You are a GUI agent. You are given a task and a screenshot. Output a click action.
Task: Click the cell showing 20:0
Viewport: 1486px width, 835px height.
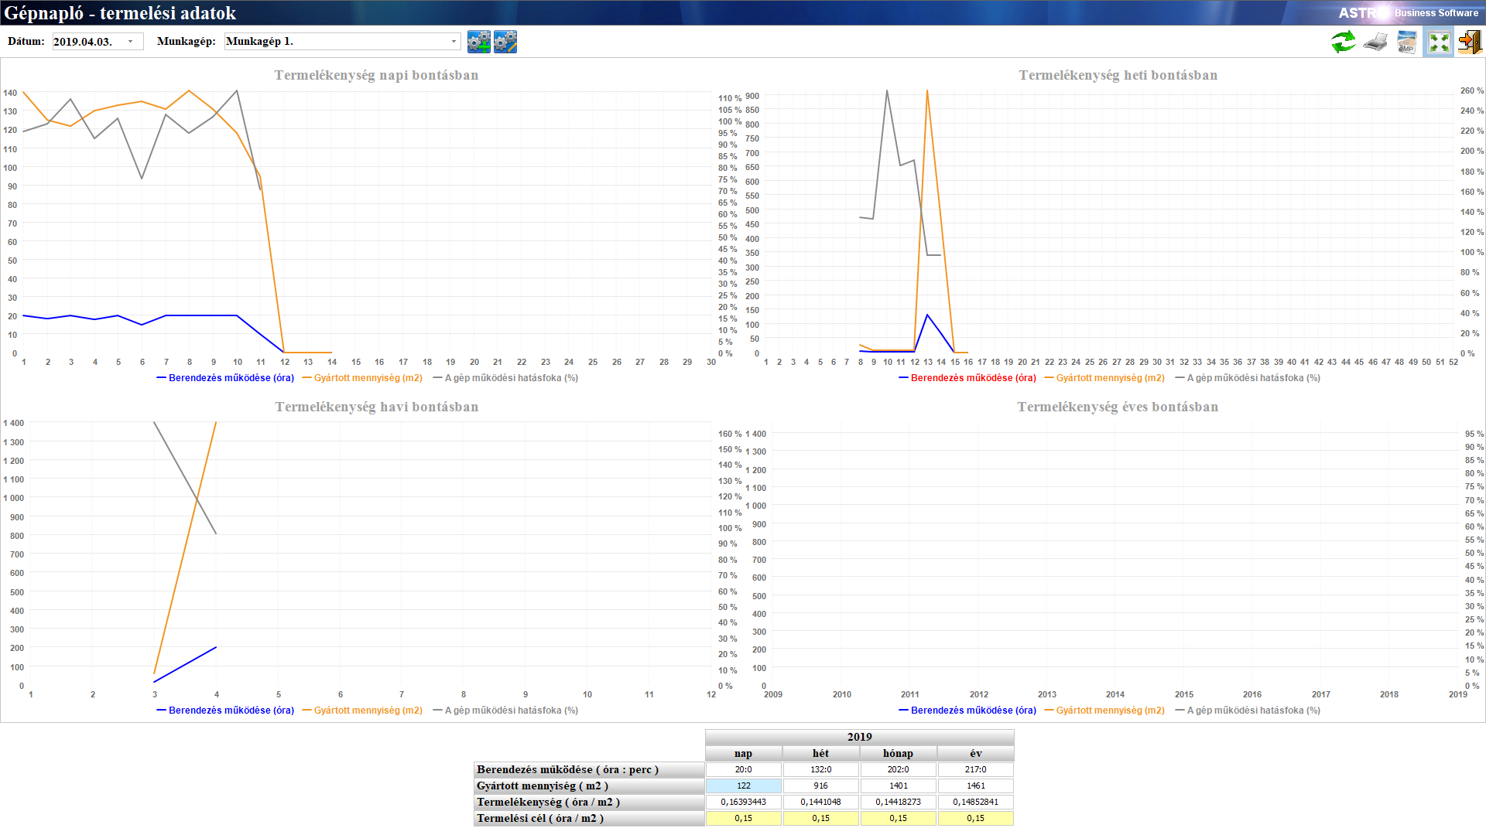click(744, 769)
